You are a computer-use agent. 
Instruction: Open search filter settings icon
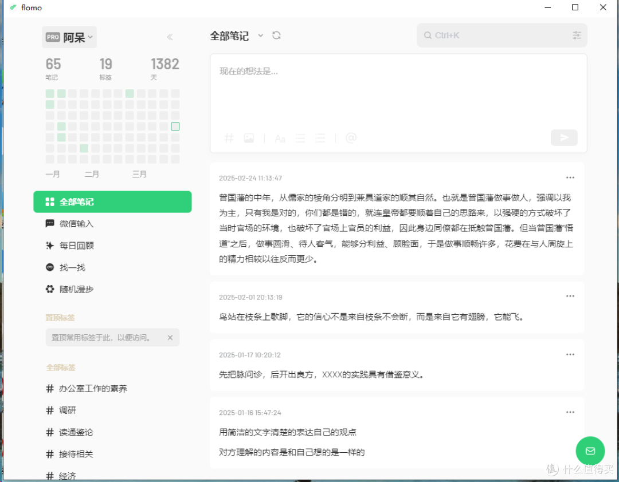click(577, 35)
